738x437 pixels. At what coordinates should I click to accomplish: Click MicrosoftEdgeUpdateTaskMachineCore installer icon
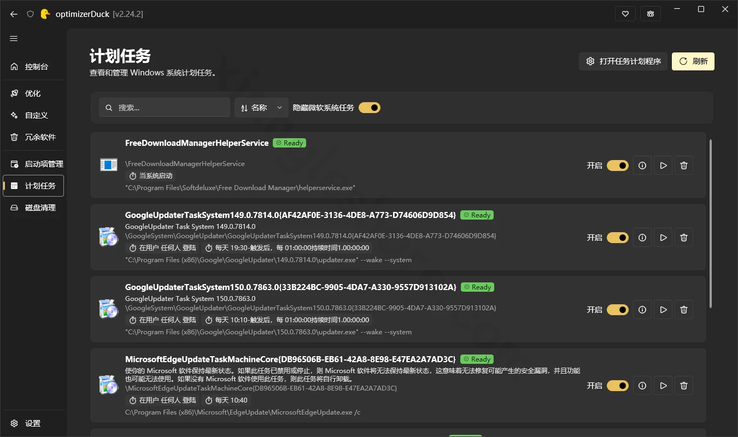click(x=108, y=385)
